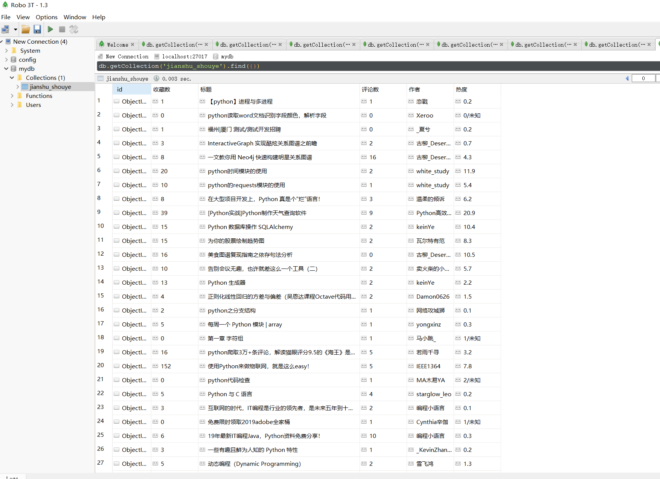This screenshot has width=660, height=479.
Task: Click the 收藏数 column header
Action: click(x=174, y=89)
